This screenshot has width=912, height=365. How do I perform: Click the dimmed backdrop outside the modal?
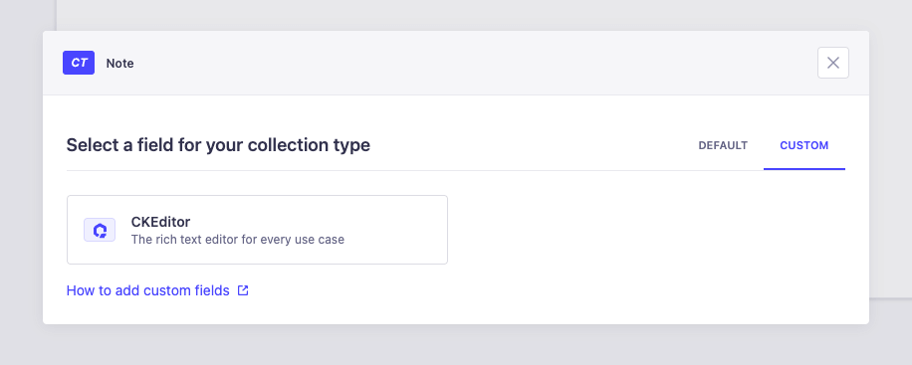click(456, 345)
